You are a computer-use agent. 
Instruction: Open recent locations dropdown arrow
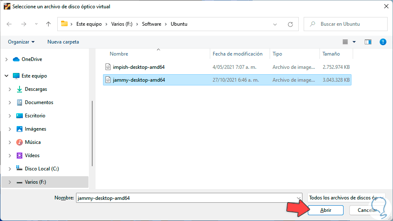(x=36, y=24)
